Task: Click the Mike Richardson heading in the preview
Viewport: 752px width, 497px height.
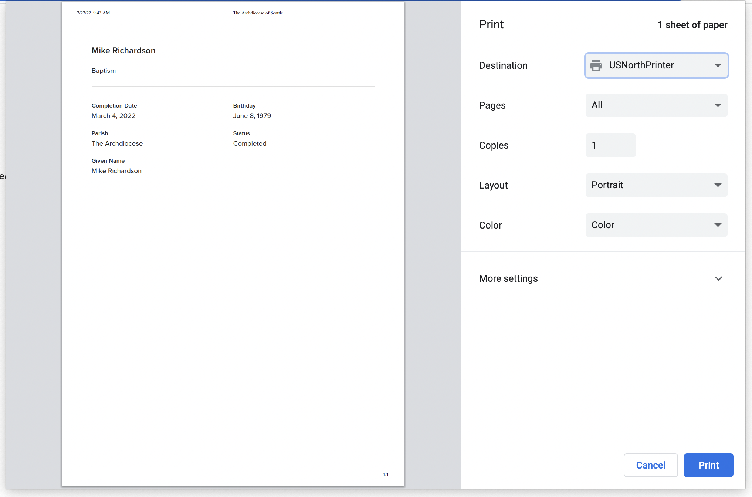Action: pos(123,50)
